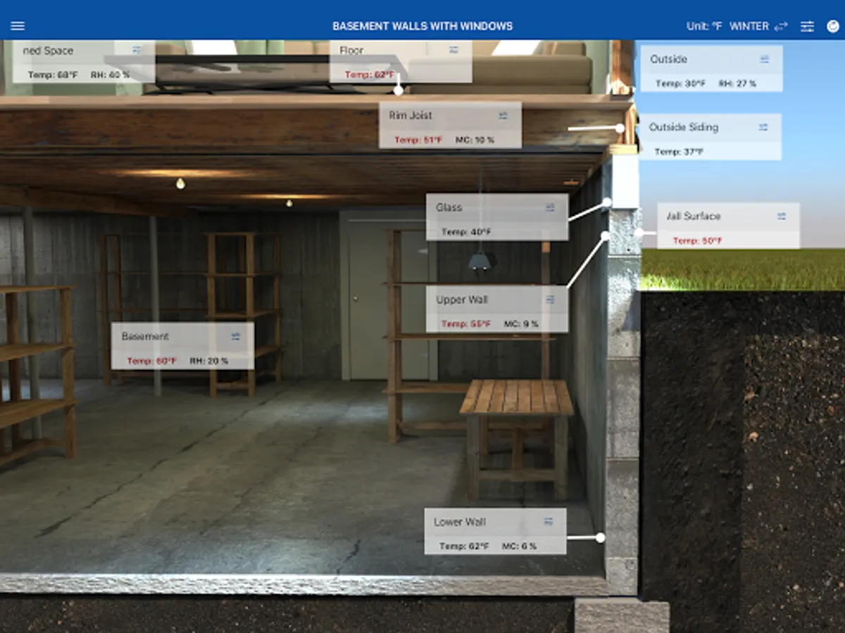Open adjust icon on the Glass card
The width and height of the screenshot is (845, 633).
click(550, 207)
